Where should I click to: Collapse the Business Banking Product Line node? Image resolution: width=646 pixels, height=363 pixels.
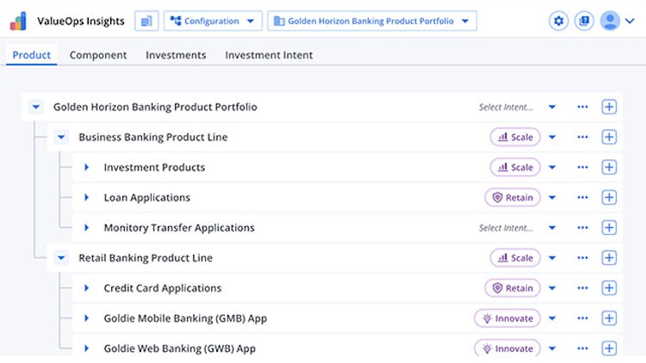(61, 138)
